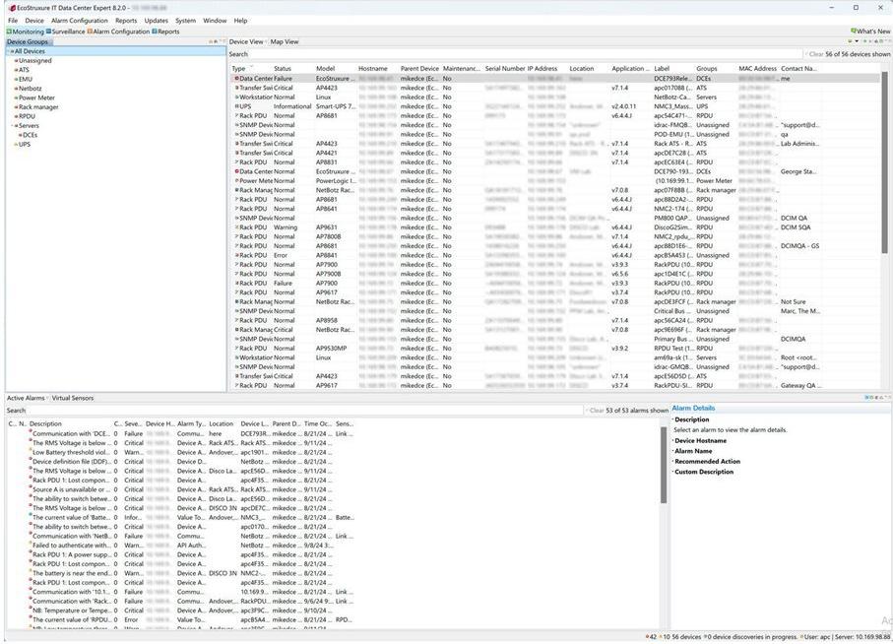893x644 pixels.
Task: Select the UPS device group
Action: pyautogui.click(x=25, y=144)
